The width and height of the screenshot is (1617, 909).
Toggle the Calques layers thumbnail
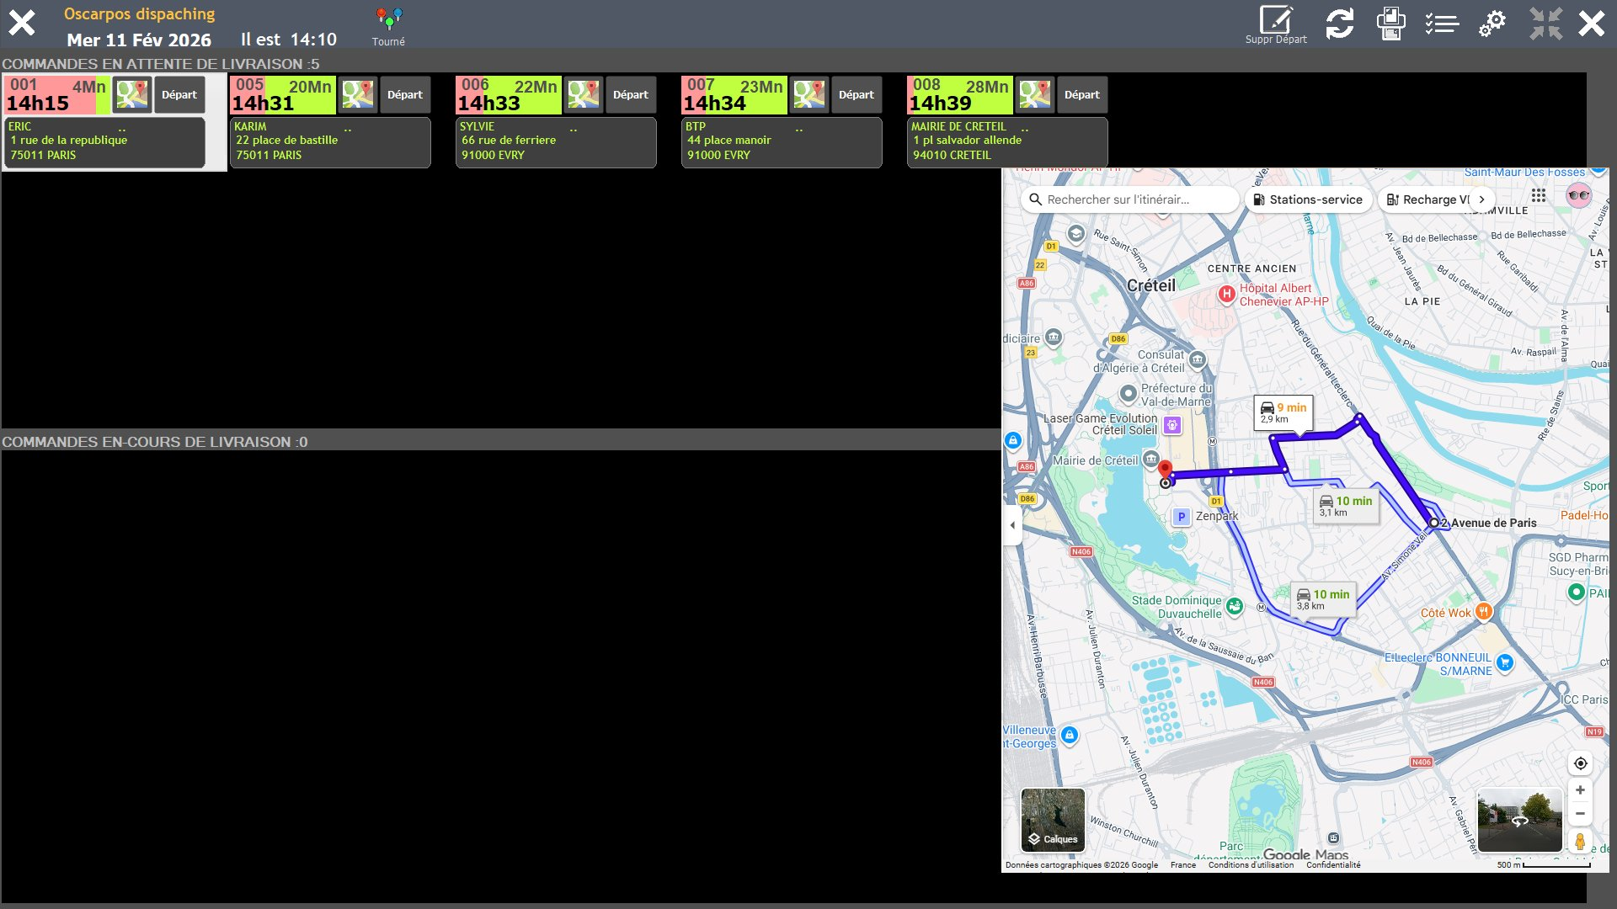1053,820
